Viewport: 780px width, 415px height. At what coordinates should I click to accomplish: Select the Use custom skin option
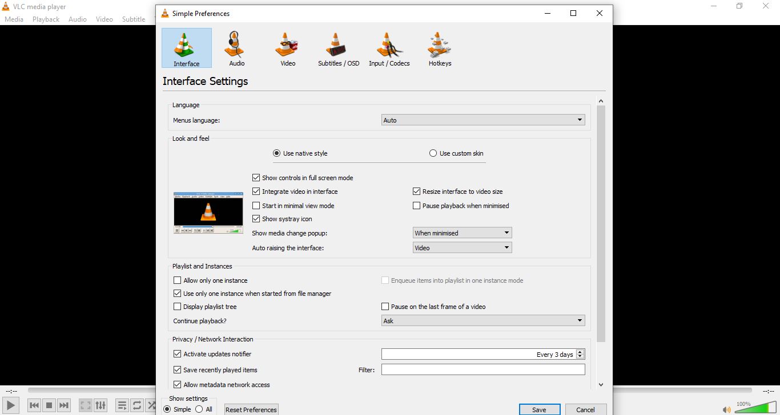(x=456, y=153)
